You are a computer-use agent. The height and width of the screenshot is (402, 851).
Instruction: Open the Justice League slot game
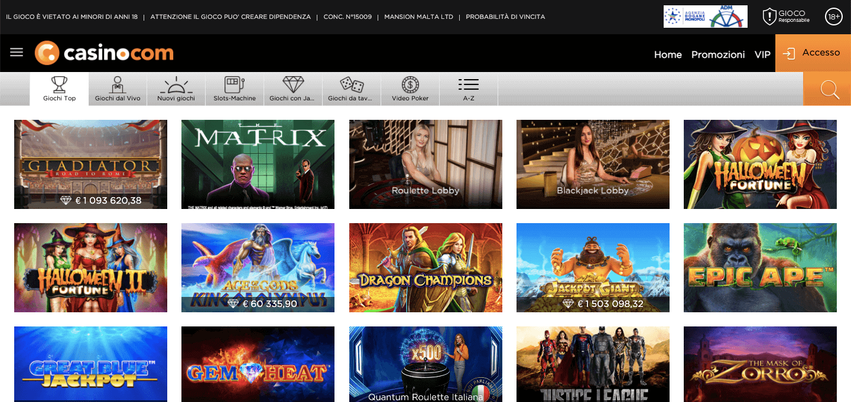[593, 364]
